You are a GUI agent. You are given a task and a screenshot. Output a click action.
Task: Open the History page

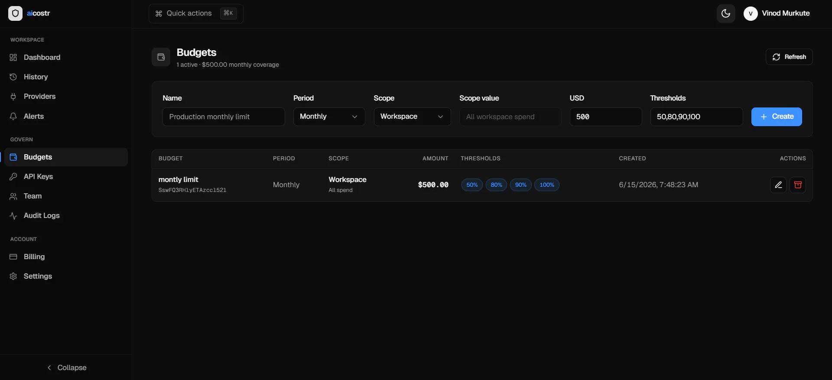tap(66, 77)
